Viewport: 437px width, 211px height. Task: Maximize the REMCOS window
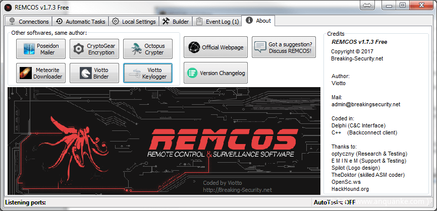[x=402, y=5]
